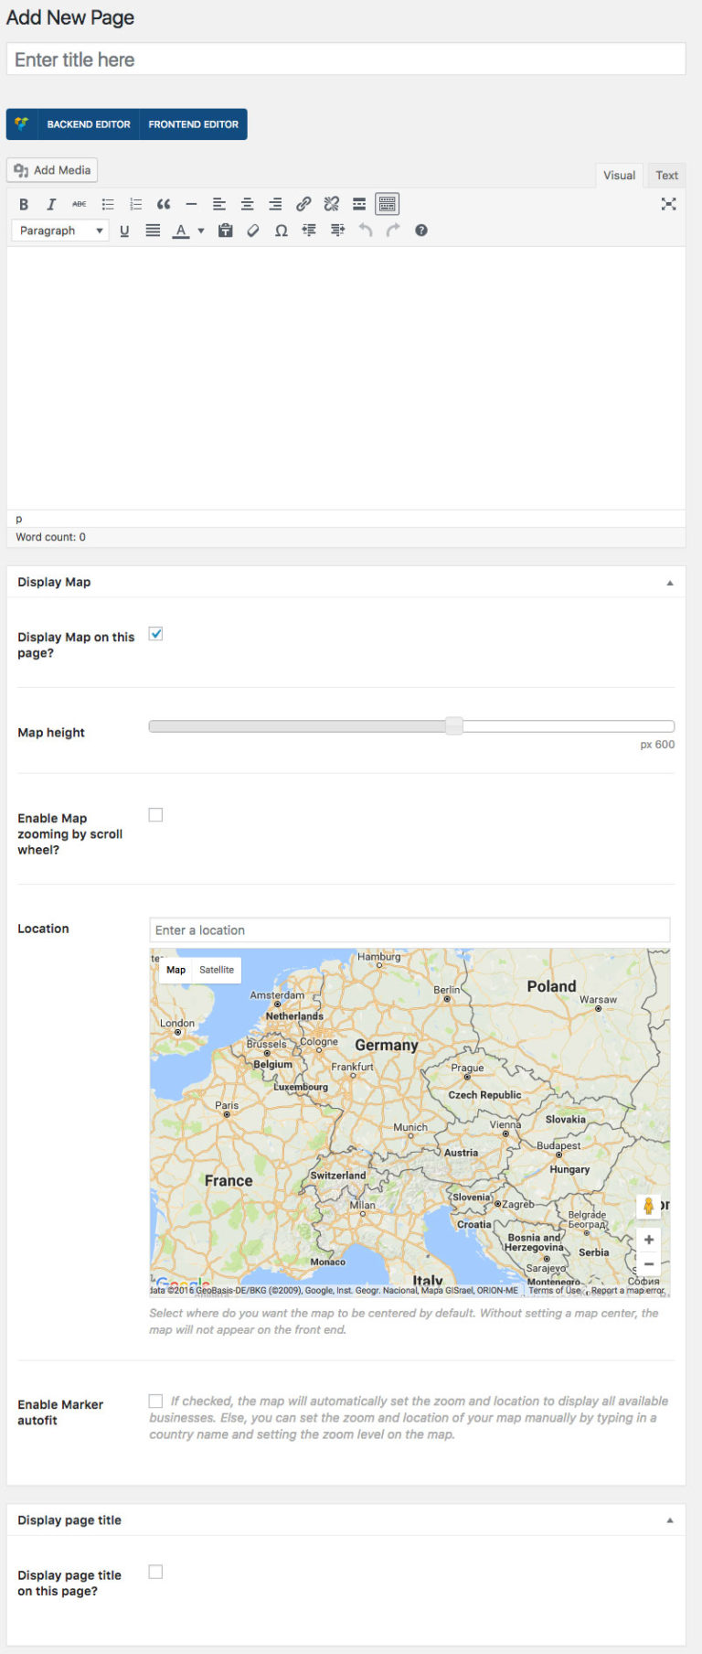Enable Marker autofit

click(x=155, y=1400)
